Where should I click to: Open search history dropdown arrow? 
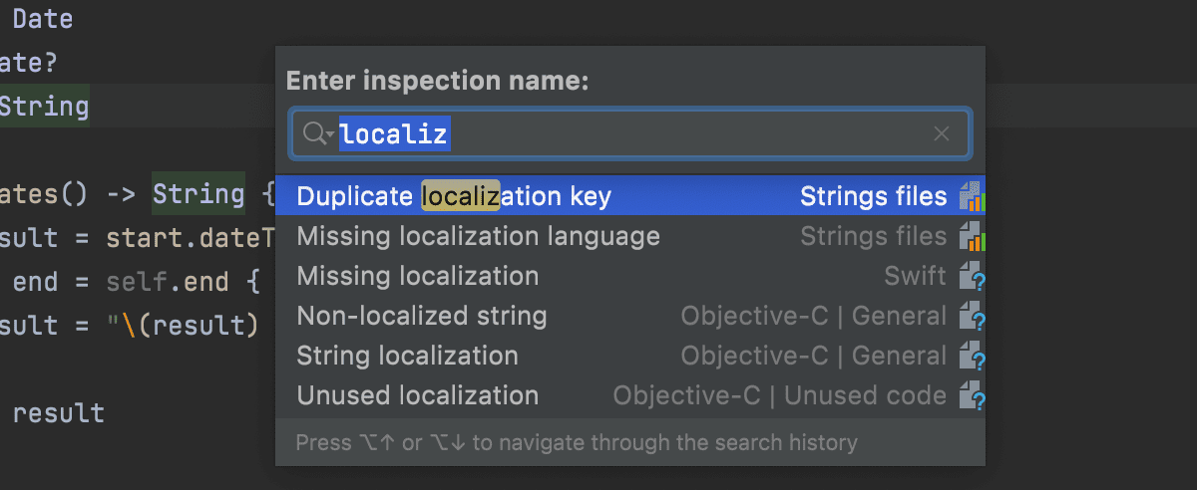330,136
